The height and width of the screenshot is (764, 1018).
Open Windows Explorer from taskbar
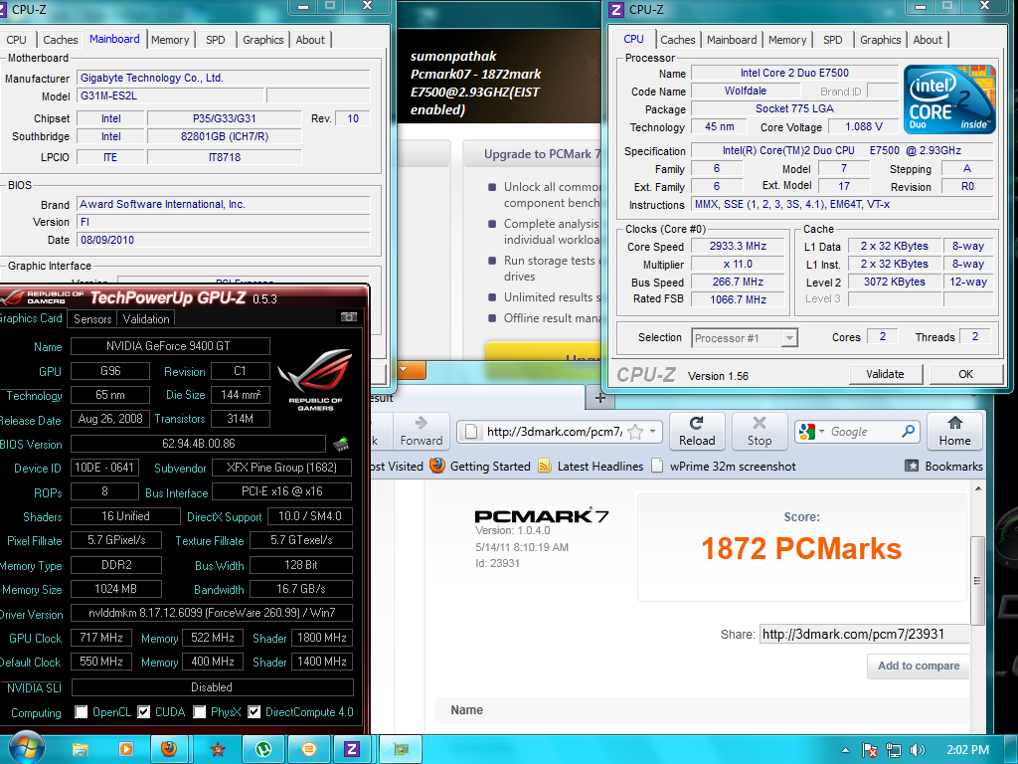[80, 749]
